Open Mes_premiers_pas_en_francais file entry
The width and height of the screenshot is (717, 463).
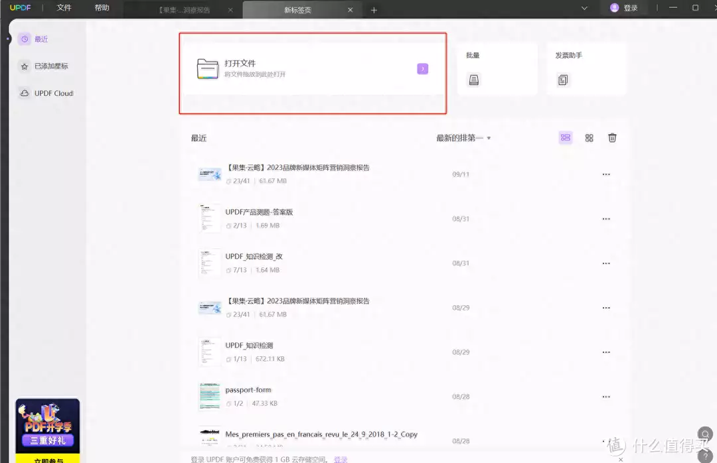321,434
